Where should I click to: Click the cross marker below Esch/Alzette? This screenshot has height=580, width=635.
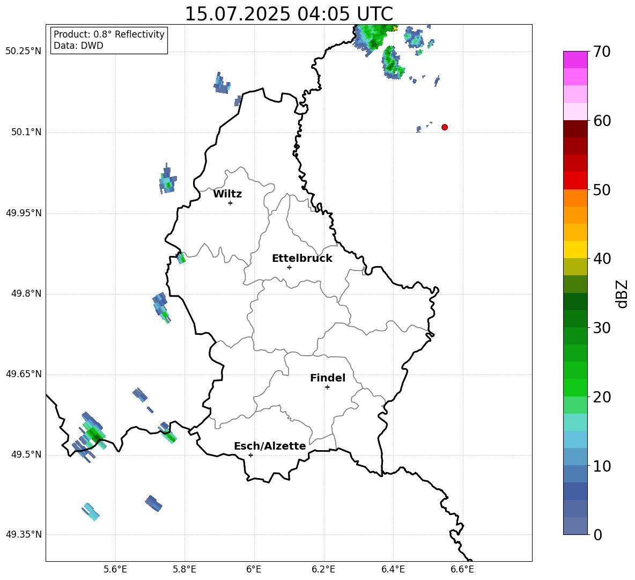pos(250,455)
